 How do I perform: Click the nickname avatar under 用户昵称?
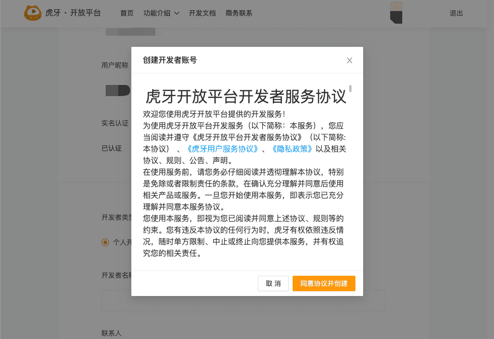click(x=118, y=90)
